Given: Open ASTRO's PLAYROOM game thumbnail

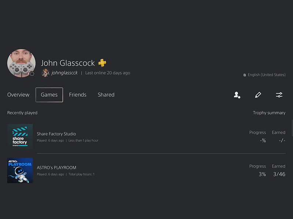Looking at the screenshot, I should point(20,170).
